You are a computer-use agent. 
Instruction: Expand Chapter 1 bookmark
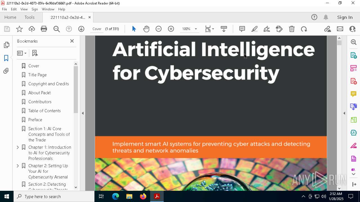(18, 147)
